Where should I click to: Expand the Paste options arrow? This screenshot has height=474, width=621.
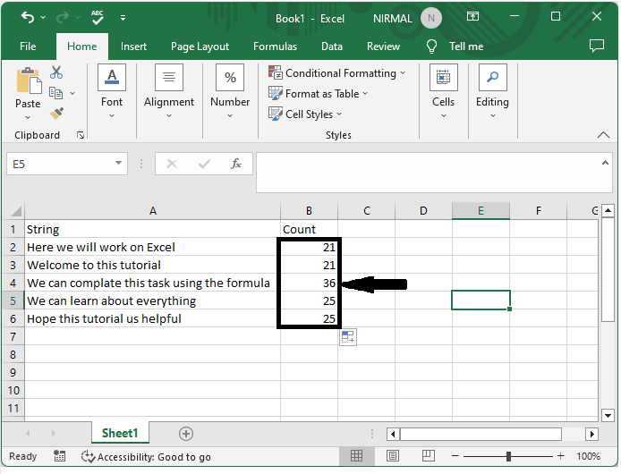coord(28,117)
